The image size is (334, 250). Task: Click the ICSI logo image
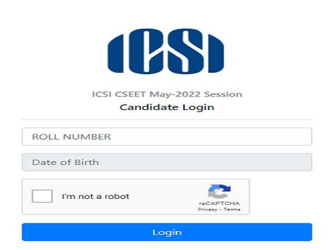click(165, 51)
